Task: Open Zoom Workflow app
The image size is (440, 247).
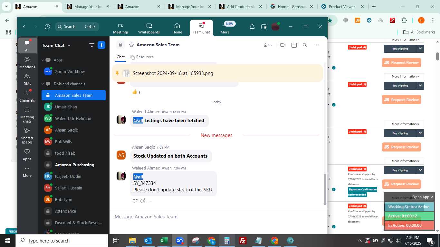Action: tap(73, 72)
